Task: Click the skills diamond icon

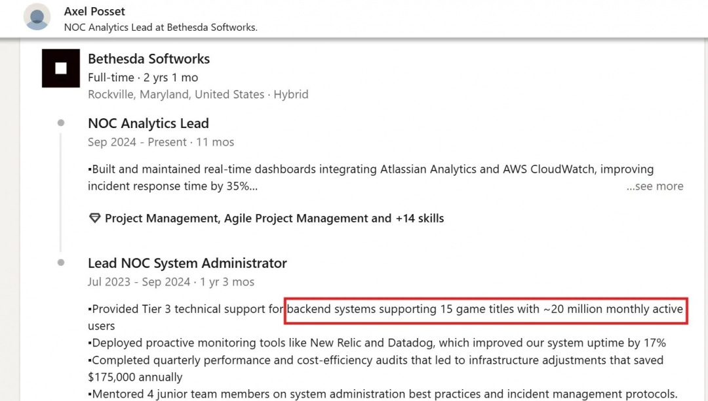Action: click(x=94, y=219)
